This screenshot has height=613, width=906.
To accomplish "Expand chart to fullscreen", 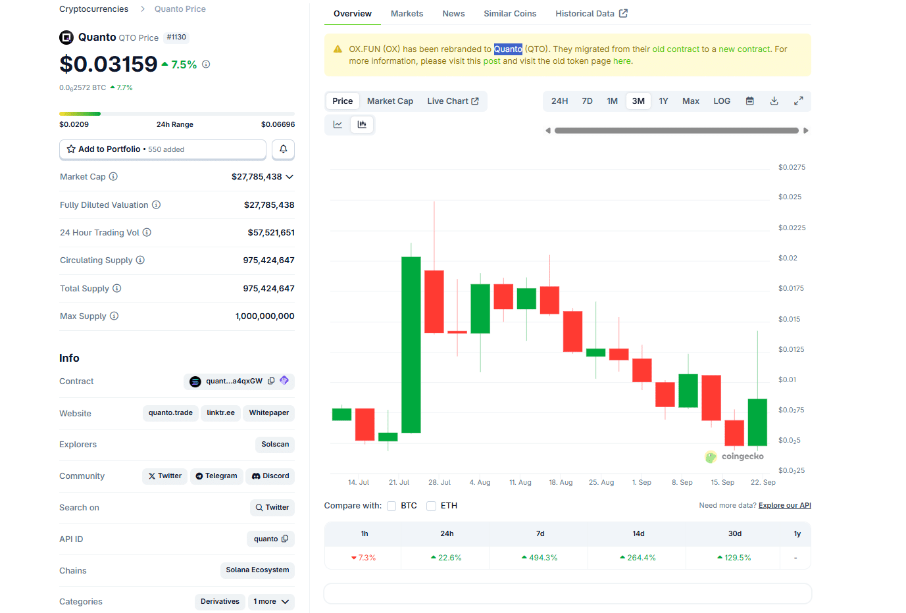I will click(x=798, y=101).
